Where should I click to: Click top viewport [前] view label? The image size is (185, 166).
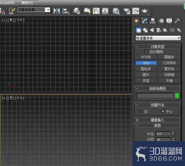11,20
